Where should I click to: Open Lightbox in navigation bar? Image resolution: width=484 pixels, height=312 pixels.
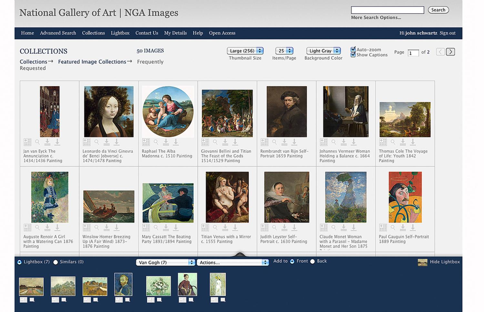click(120, 33)
